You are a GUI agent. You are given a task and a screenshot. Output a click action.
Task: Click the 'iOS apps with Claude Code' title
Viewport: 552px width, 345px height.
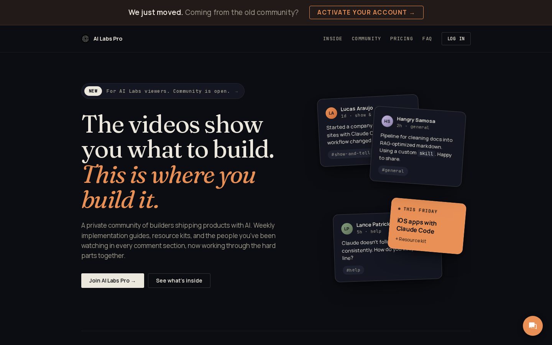[416, 226]
